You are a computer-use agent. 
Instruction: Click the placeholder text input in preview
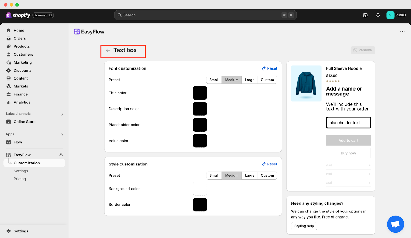348,123
